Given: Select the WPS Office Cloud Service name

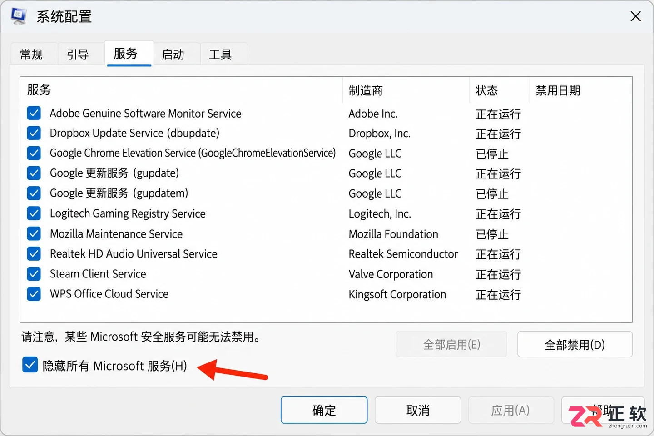Looking at the screenshot, I should (109, 294).
